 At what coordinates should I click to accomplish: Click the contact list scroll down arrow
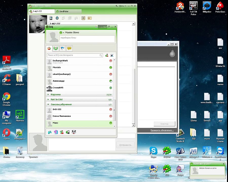(115, 126)
